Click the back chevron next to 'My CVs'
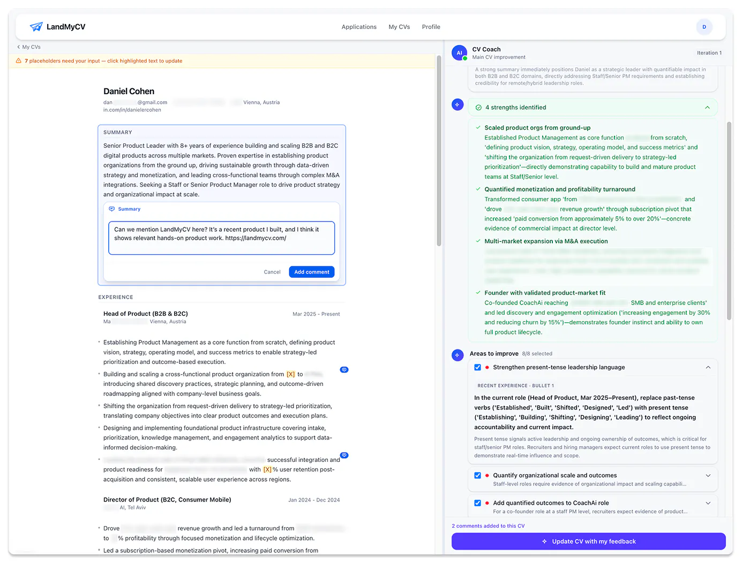This screenshot has width=742, height=563. [x=19, y=47]
